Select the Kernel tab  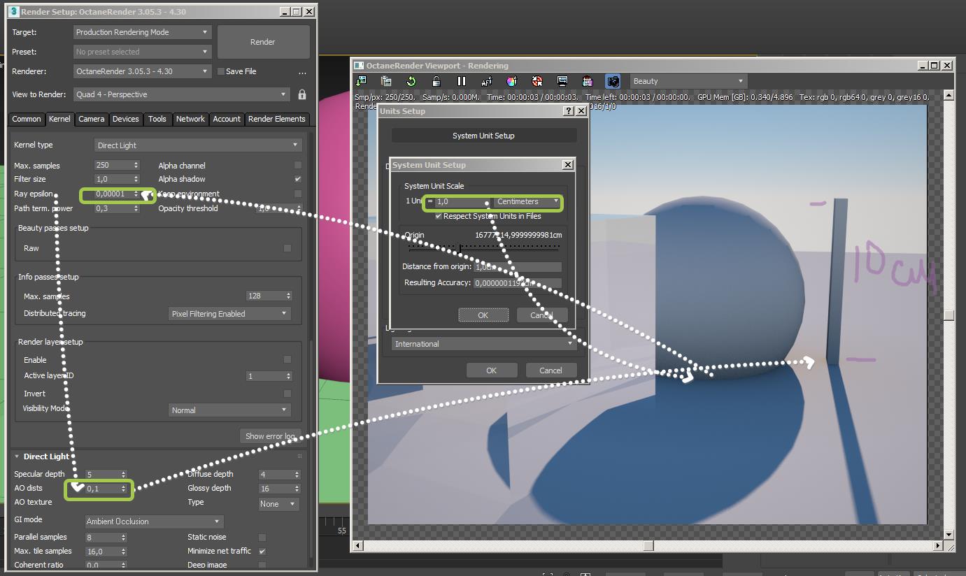59,119
